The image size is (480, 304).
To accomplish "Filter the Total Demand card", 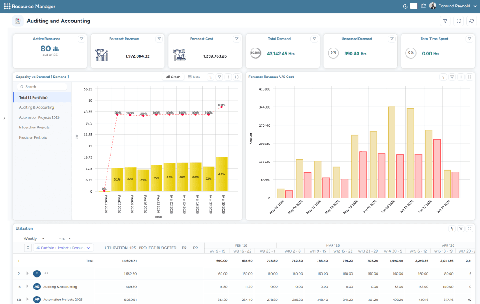I will point(314,39).
